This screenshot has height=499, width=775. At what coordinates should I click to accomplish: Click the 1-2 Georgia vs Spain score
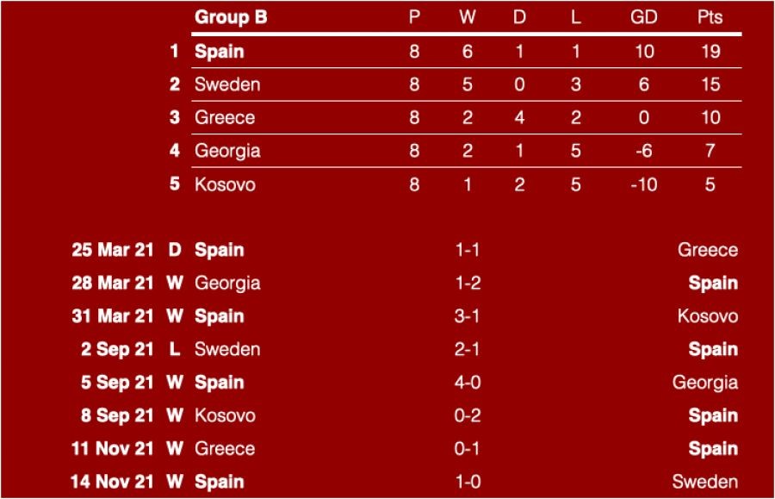pos(467,283)
